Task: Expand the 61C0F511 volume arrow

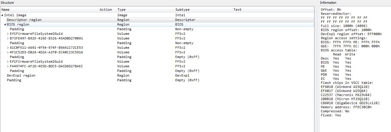Action: point(8,48)
